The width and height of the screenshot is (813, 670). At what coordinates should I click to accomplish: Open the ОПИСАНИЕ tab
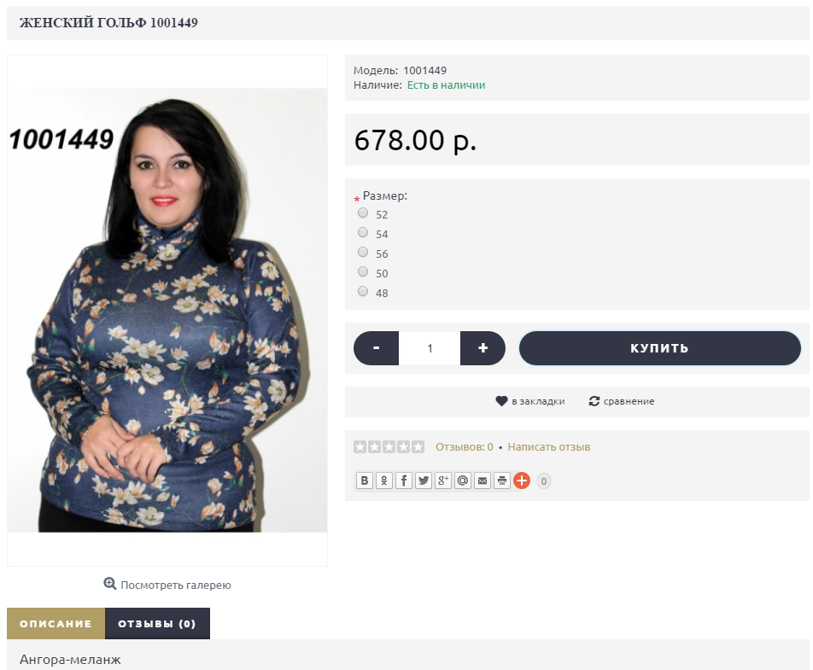point(56,623)
